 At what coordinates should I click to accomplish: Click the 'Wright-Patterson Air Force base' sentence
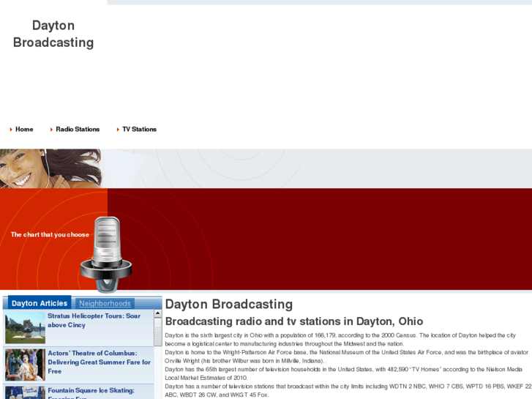tap(346, 357)
